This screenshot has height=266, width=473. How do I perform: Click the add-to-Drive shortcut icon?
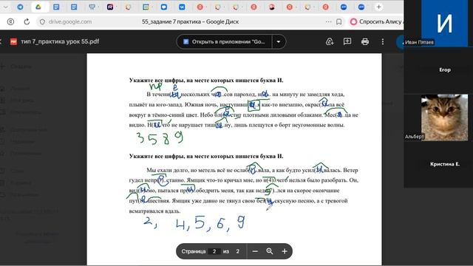(330, 41)
